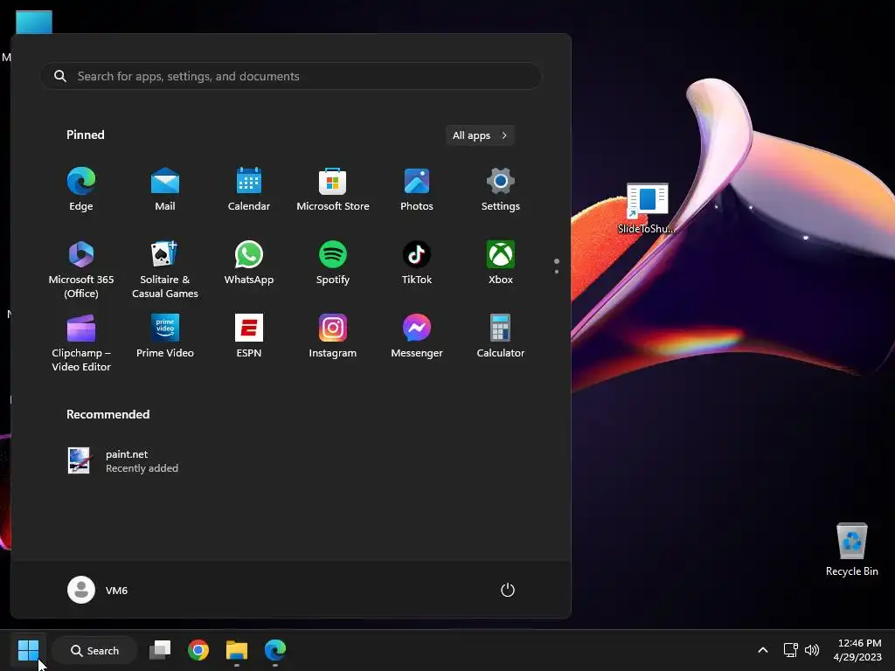Open the Settings gear app
Viewport: 895px width, 671px height.
coord(501,190)
